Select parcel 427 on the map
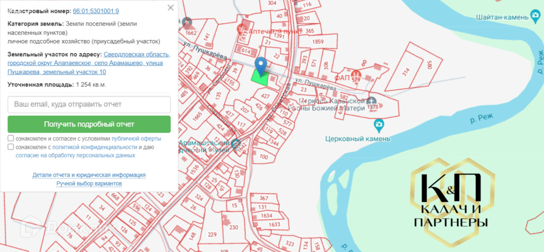The width and height of the screenshot is (544, 252). (x=266, y=96)
